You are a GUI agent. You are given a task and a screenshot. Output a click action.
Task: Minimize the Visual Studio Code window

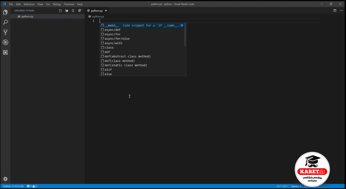pyautogui.click(x=322, y=4)
